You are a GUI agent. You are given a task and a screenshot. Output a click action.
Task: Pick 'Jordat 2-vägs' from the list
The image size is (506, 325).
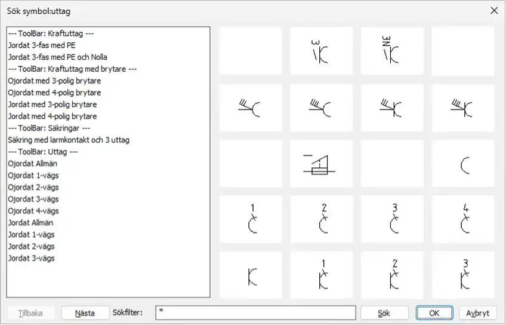31,246
